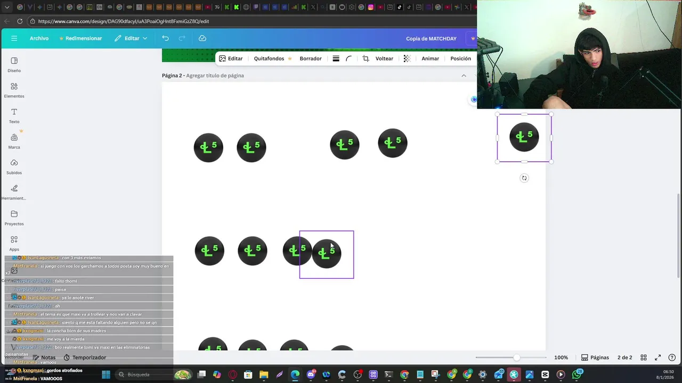Open the corner rounding option
The width and height of the screenshot is (682, 383).
pyautogui.click(x=349, y=59)
